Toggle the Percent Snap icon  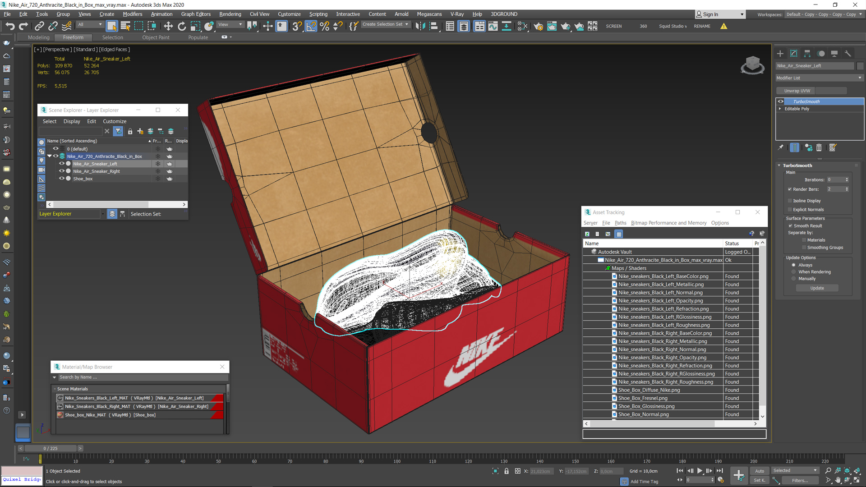pos(324,26)
